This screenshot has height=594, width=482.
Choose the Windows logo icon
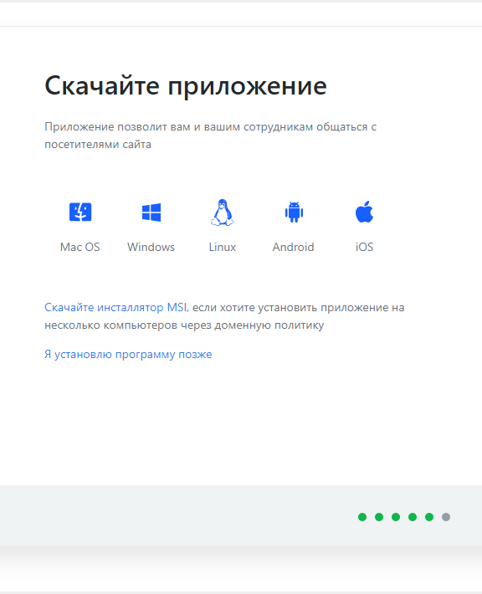pos(151,213)
